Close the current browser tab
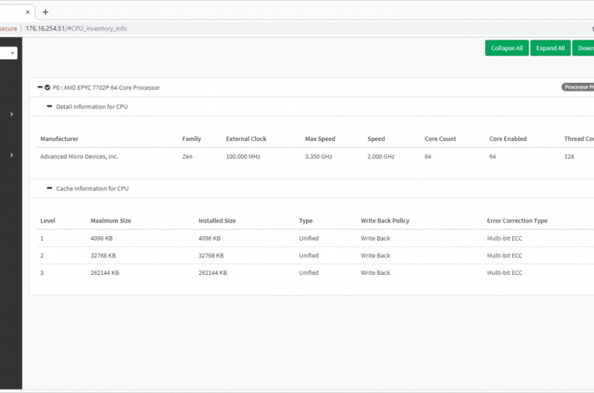This screenshot has width=594, height=393. coord(27,12)
